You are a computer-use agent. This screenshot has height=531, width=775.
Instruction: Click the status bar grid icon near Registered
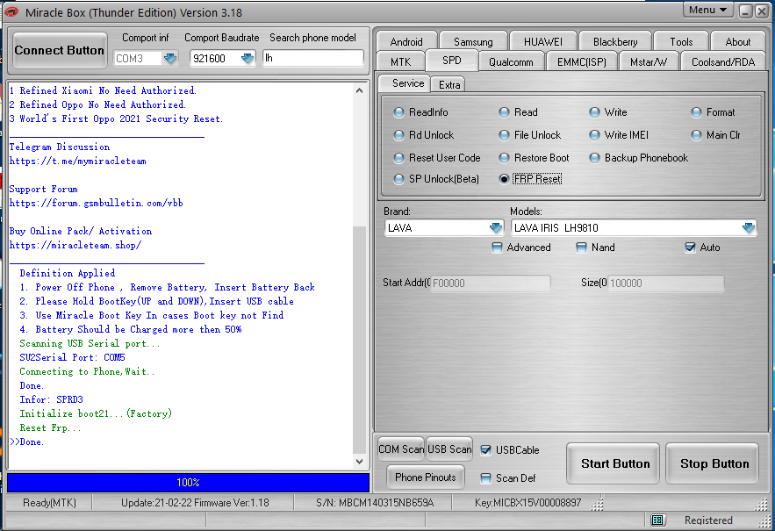657,520
